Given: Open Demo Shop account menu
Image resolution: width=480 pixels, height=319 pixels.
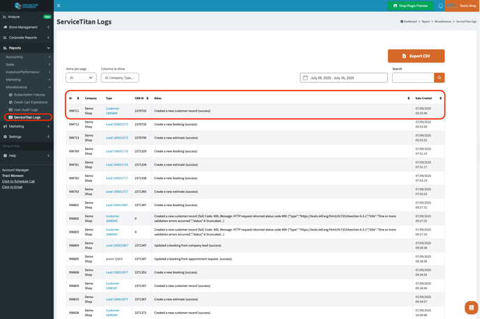Looking at the screenshot, I should pyautogui.click(x=462, y=6).
